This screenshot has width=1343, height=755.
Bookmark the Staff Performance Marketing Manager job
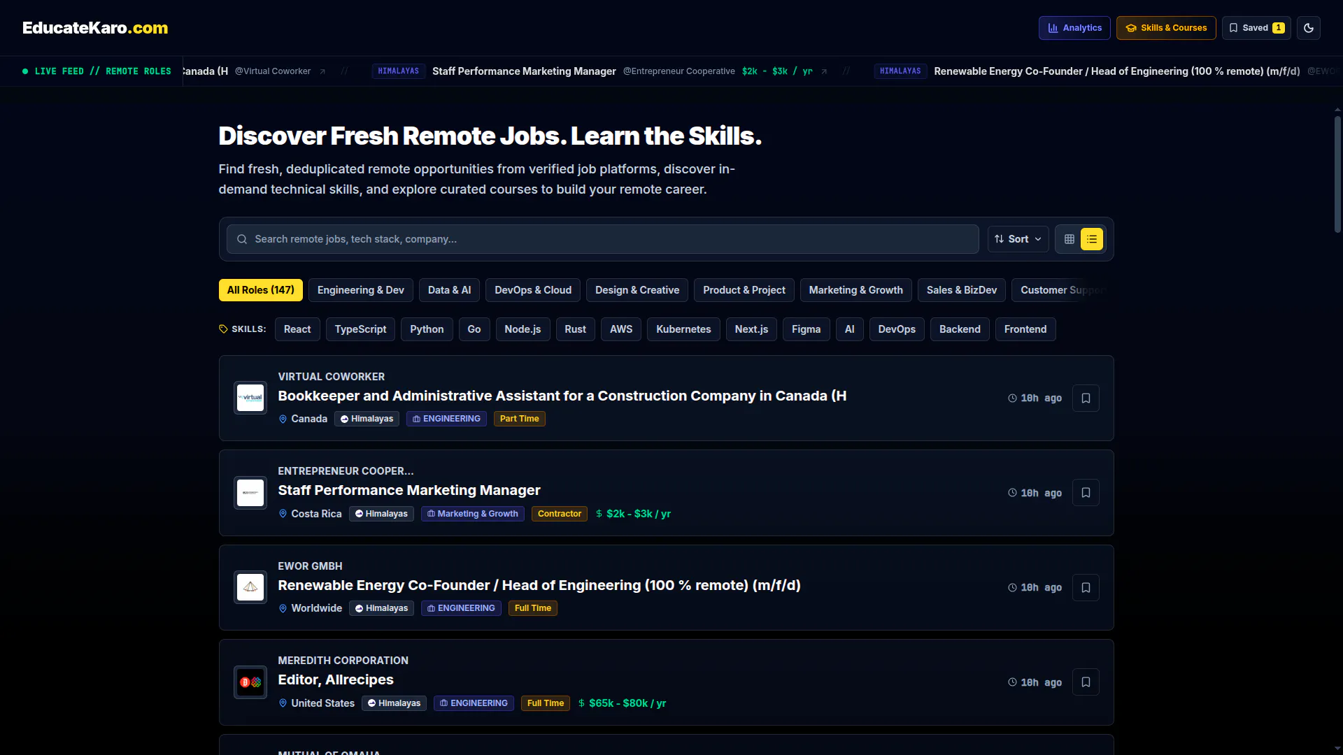[1086, 493]
